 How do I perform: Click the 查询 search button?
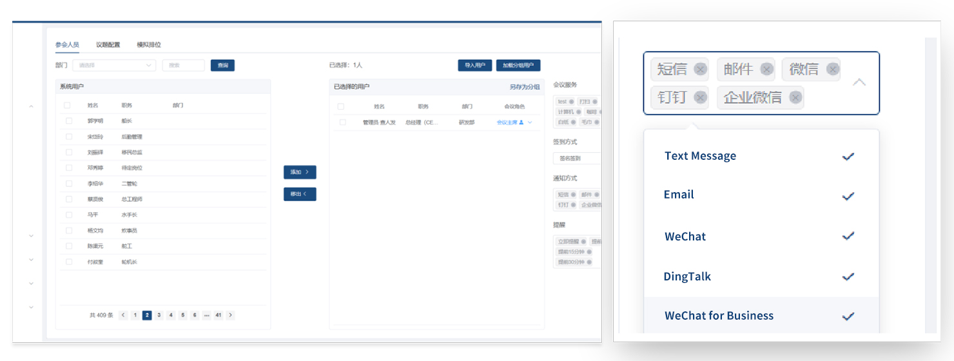[223, 65]
